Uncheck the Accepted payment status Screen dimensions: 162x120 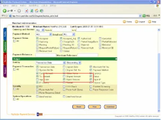[37, 38]
